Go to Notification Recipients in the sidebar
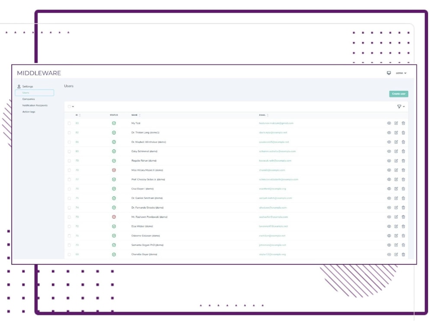 pos(35,105)
